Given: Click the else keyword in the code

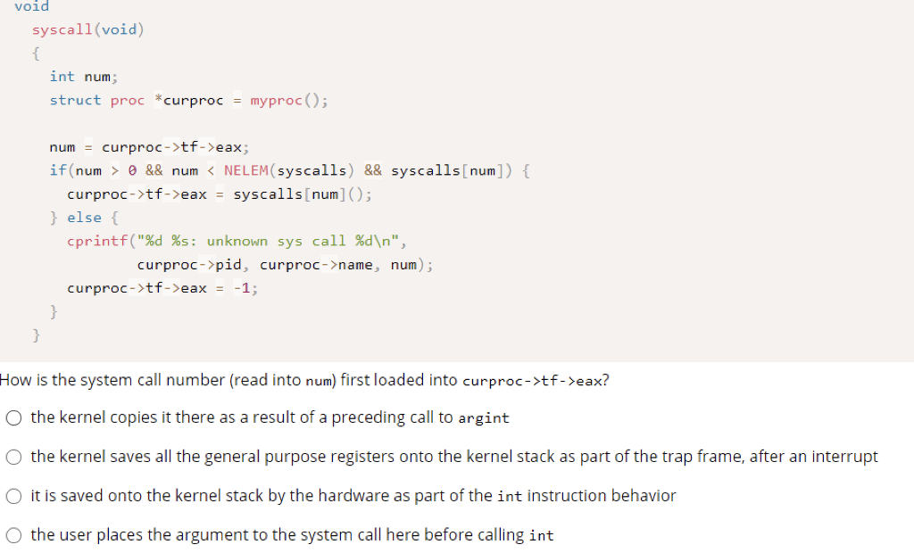Looking at the screenshot, I should coord(85,217).
